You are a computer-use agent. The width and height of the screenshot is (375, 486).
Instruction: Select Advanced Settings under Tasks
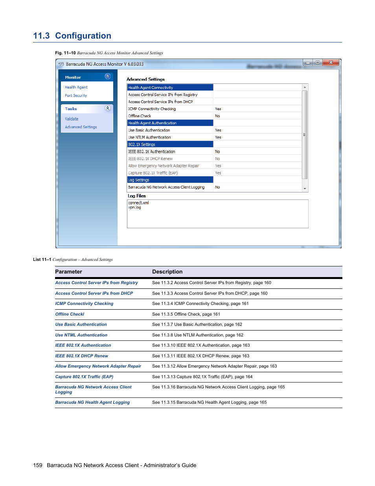[81, 127]
